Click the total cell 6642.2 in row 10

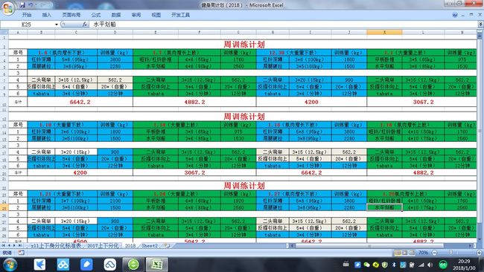80,102
